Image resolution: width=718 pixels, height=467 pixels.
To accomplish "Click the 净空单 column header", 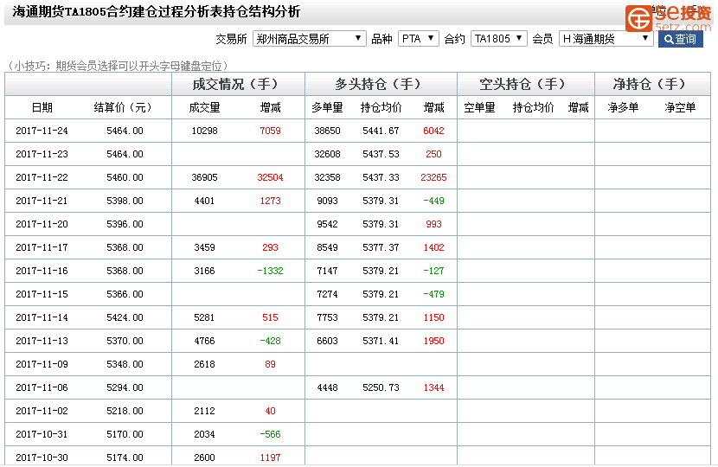I will click(x=680, y=107).
